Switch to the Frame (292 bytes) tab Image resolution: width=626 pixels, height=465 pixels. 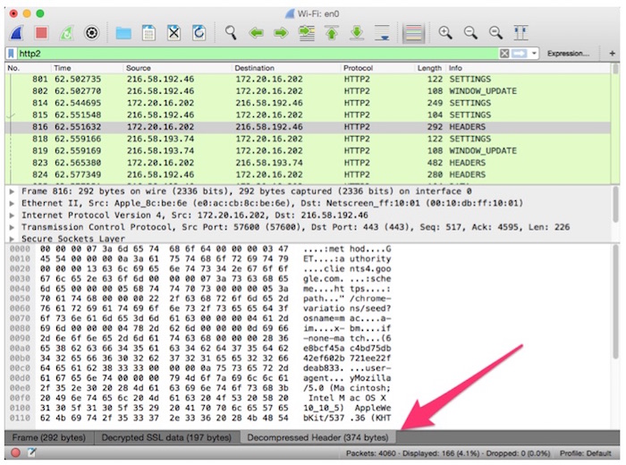[49, 437]
